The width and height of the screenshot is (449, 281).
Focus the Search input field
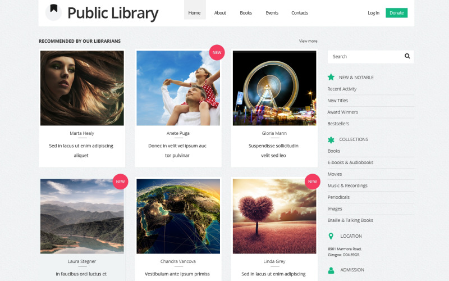coord(365,56)
